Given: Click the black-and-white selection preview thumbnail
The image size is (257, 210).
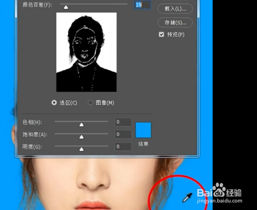Looking at the screenshot, I should tap(87, 52).
